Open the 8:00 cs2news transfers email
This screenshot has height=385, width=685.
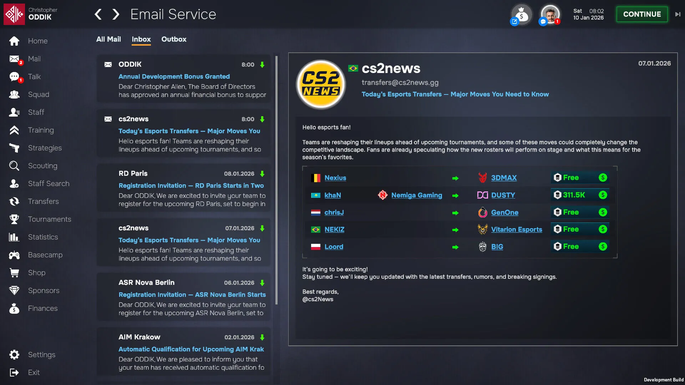pyautogui.click(x=183, y=133)
